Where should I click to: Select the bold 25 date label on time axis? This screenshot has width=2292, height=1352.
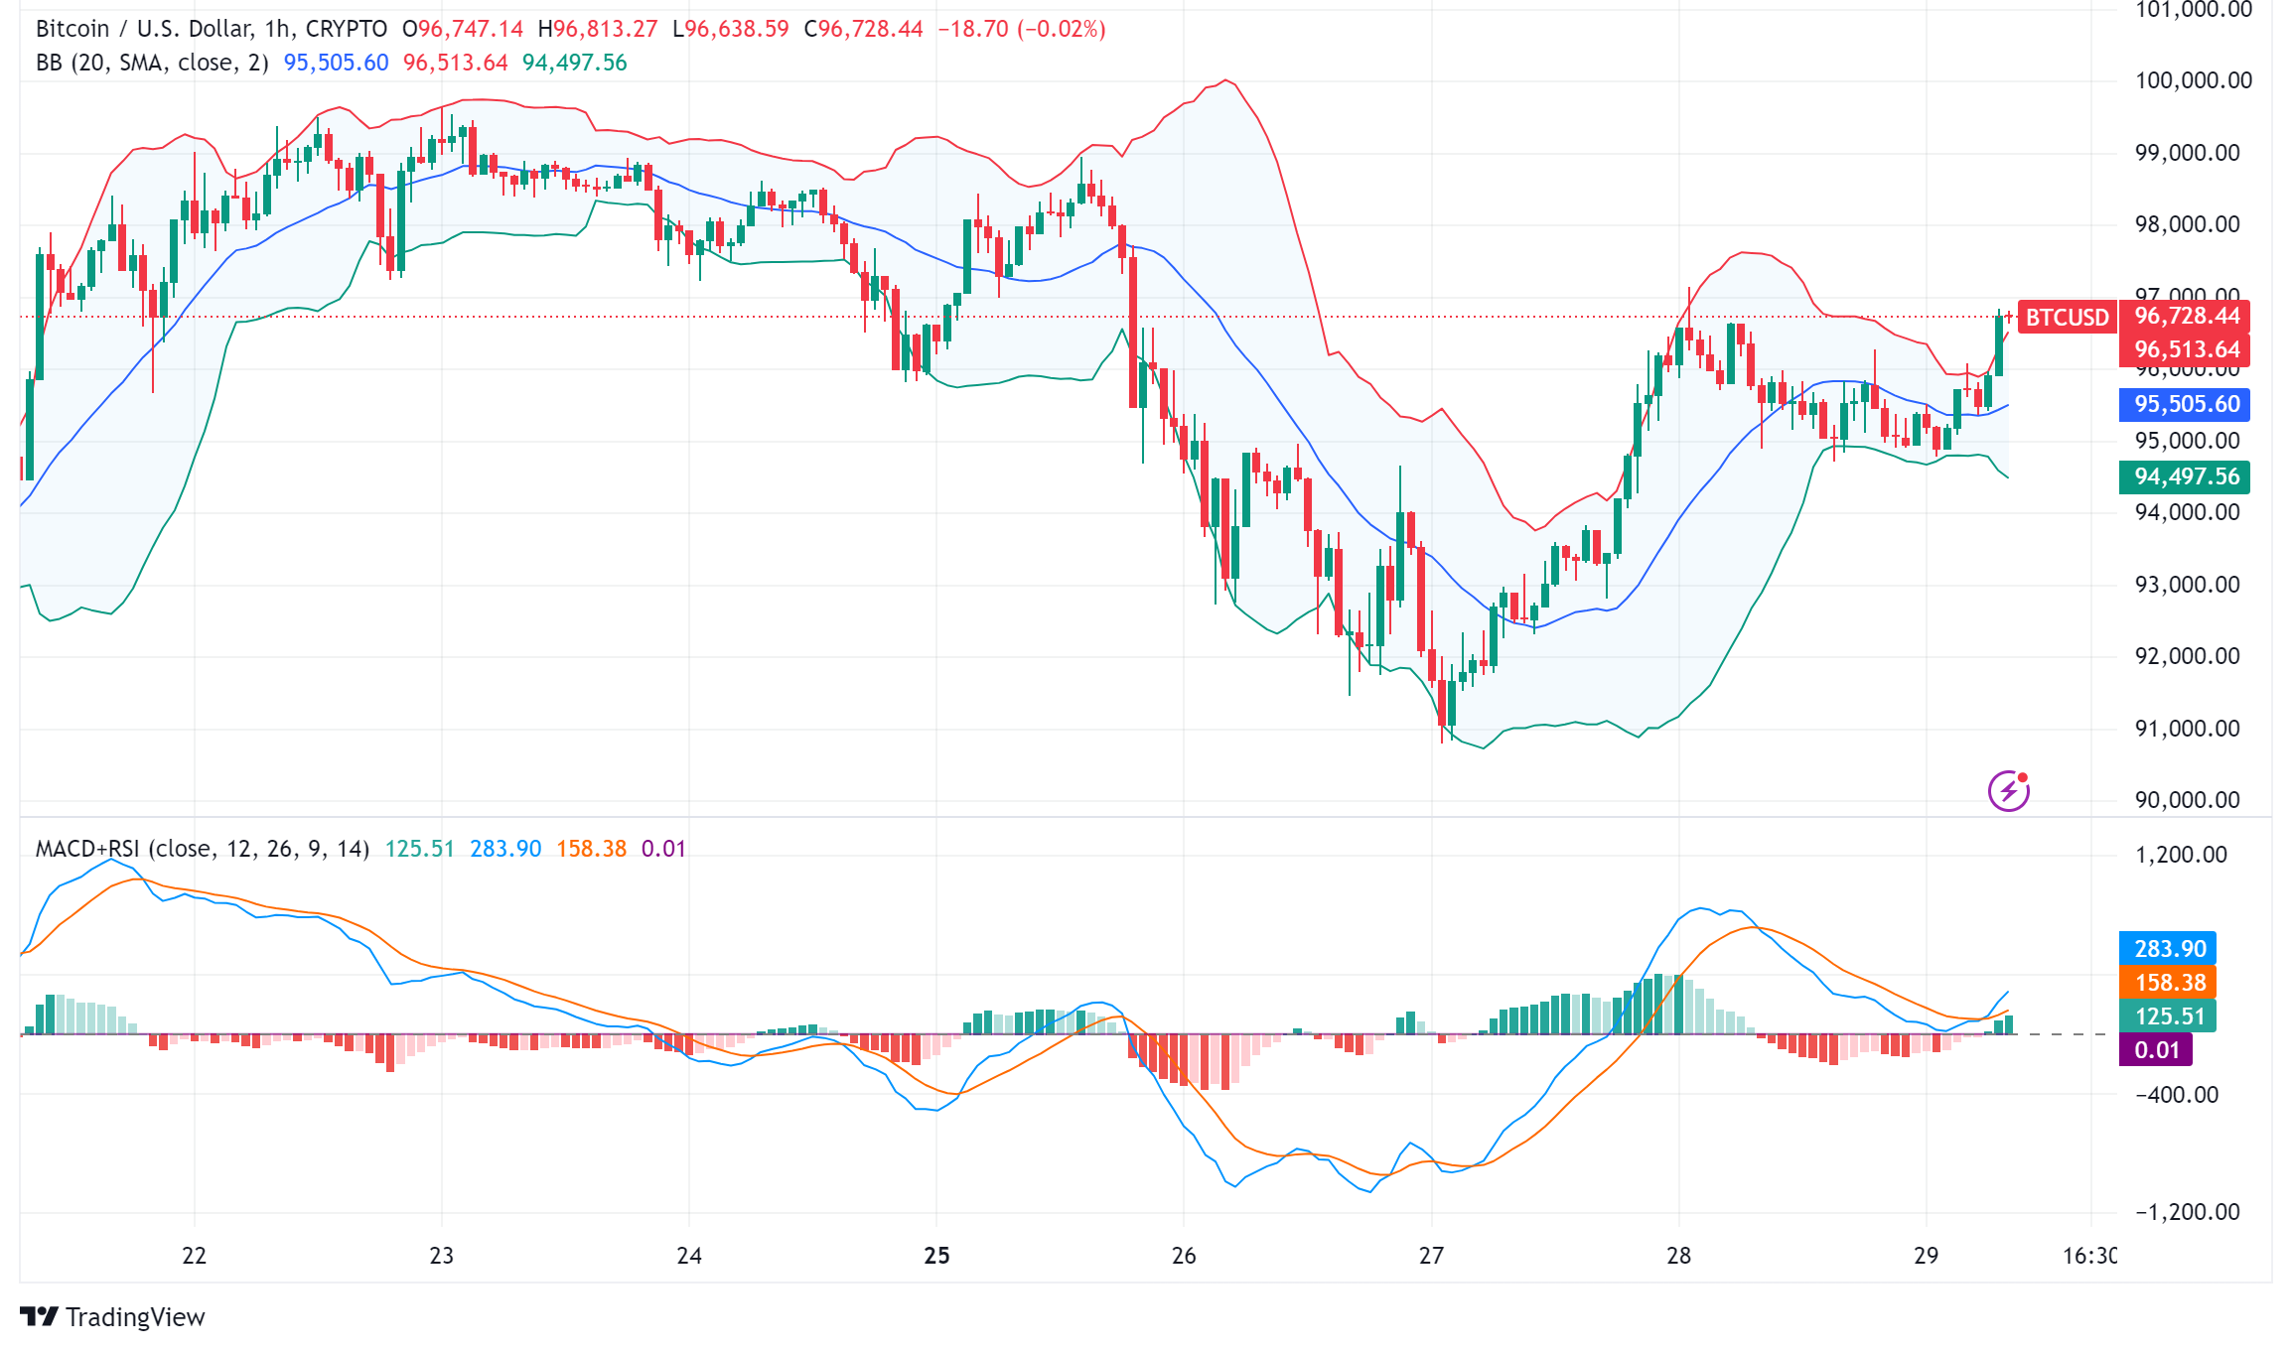[934, 1254]
